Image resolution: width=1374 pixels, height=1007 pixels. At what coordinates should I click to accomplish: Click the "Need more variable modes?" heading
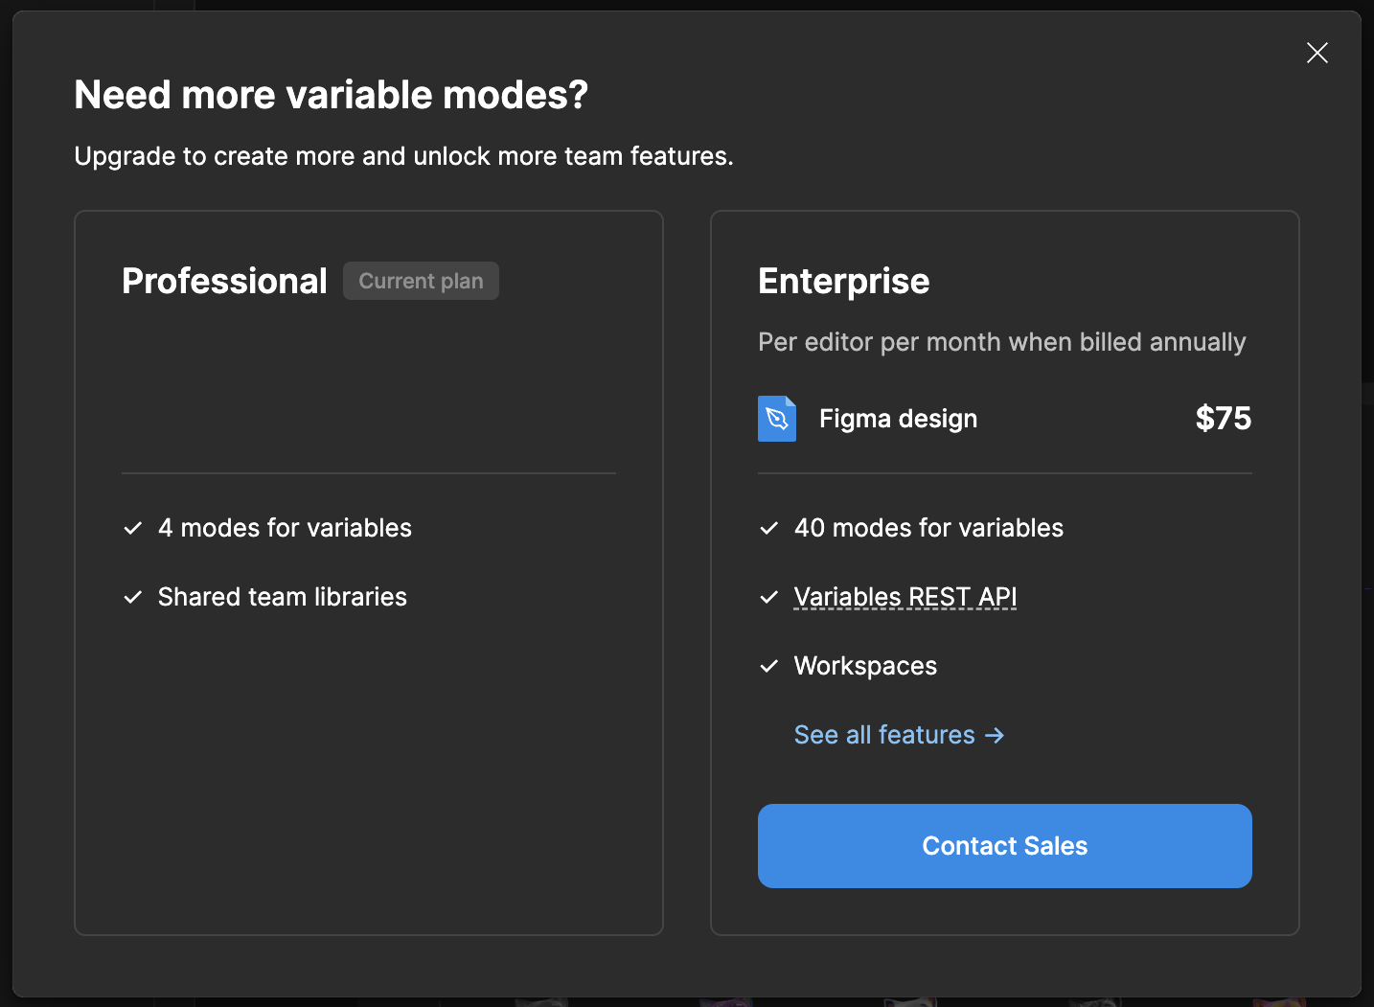tap(331, 94)
